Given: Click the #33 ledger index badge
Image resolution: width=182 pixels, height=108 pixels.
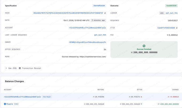Looking at the screenshot, I should [162, 13].
